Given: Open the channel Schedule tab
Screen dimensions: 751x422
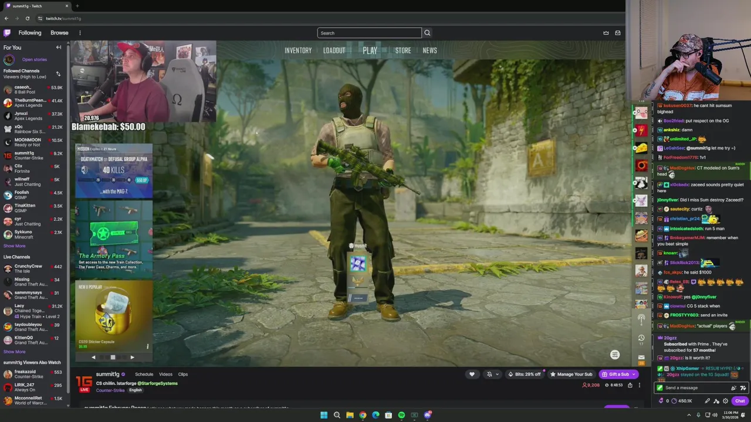Looking at the screenshot, I should pos(144,374).
